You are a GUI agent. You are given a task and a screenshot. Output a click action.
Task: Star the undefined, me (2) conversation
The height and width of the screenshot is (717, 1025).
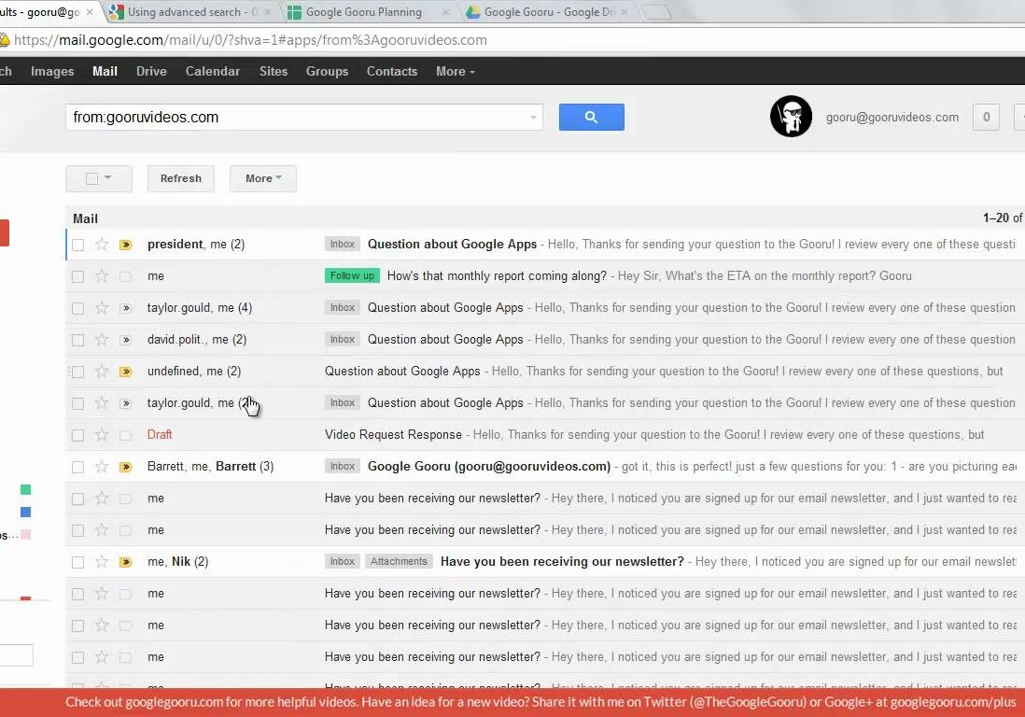point(102,372)
